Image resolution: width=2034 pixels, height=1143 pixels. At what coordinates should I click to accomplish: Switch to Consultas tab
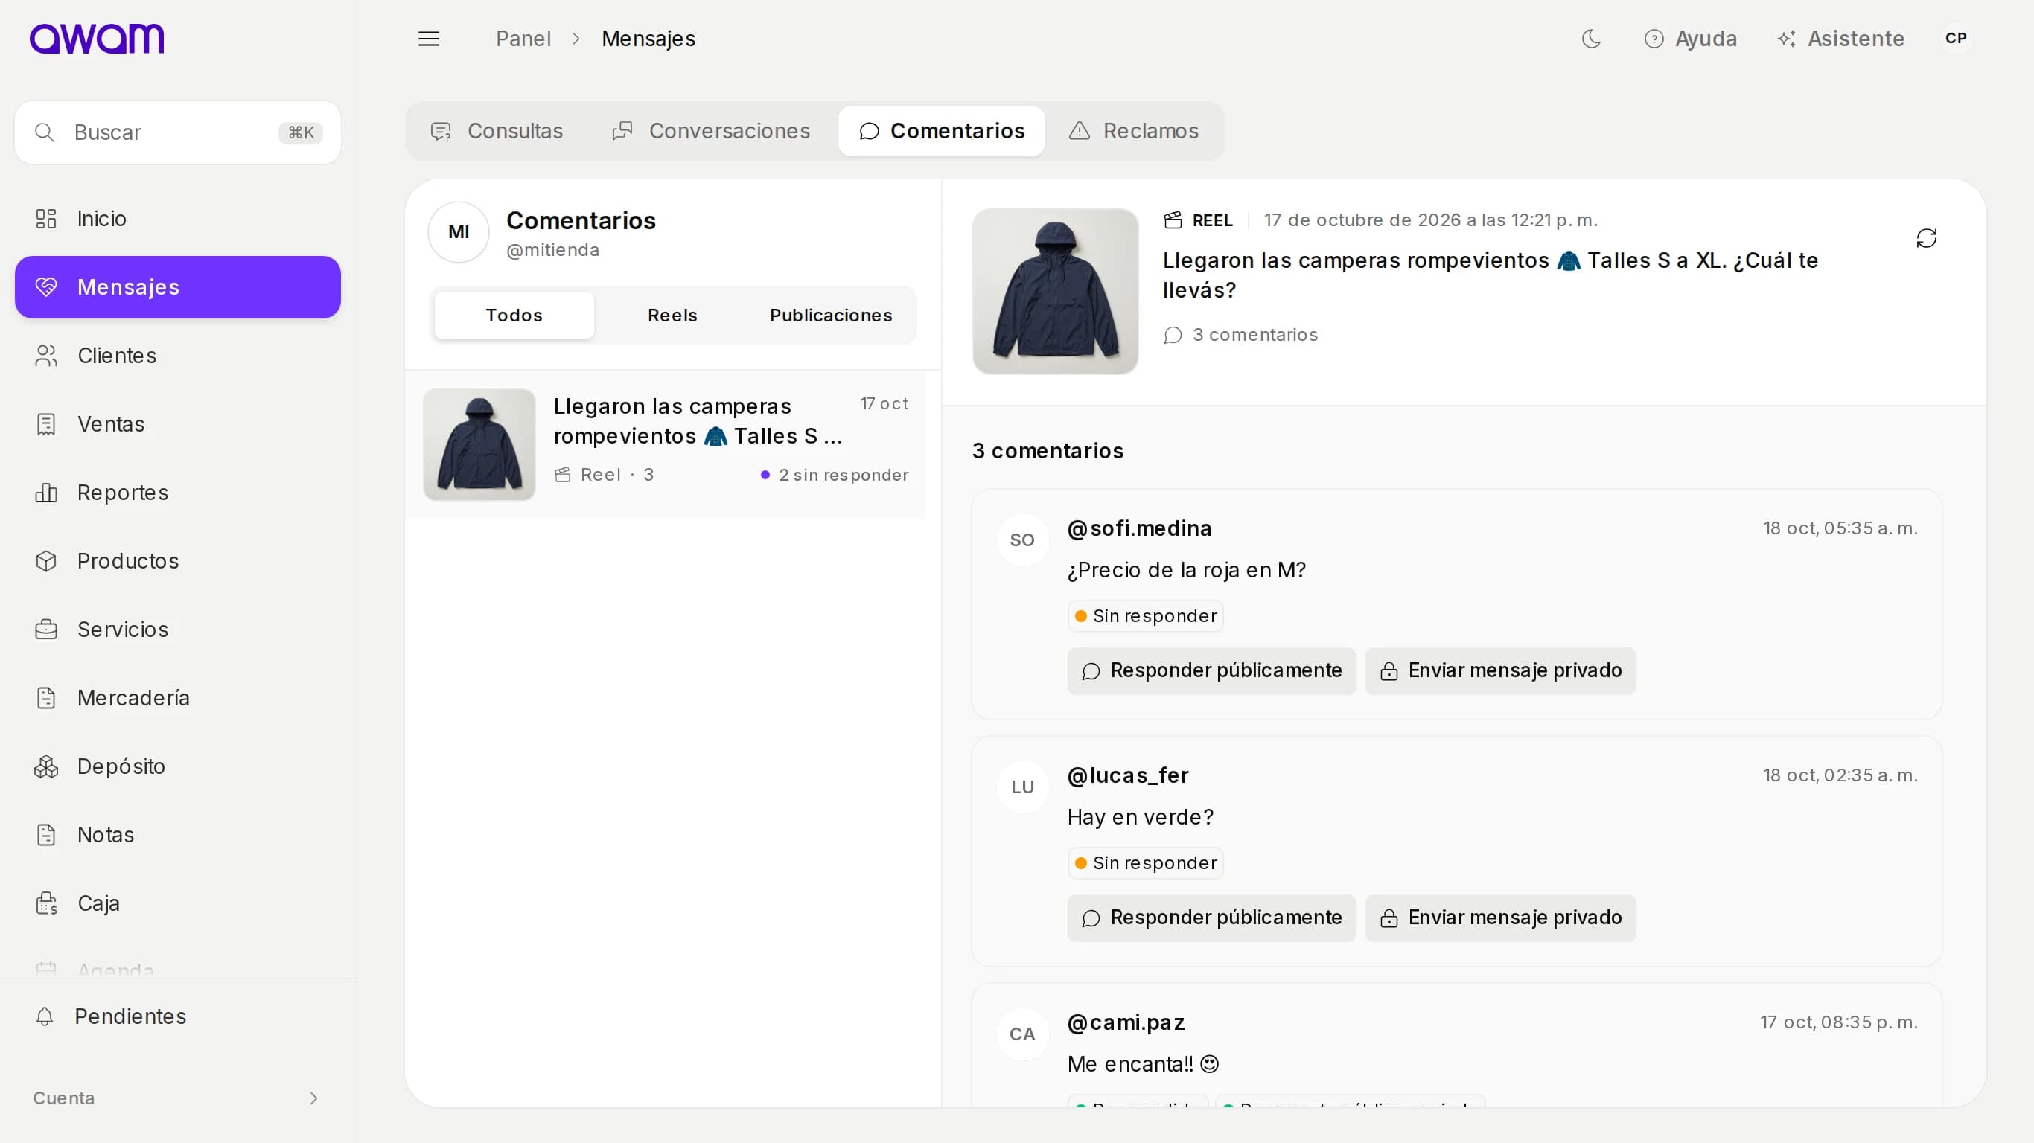497,131
